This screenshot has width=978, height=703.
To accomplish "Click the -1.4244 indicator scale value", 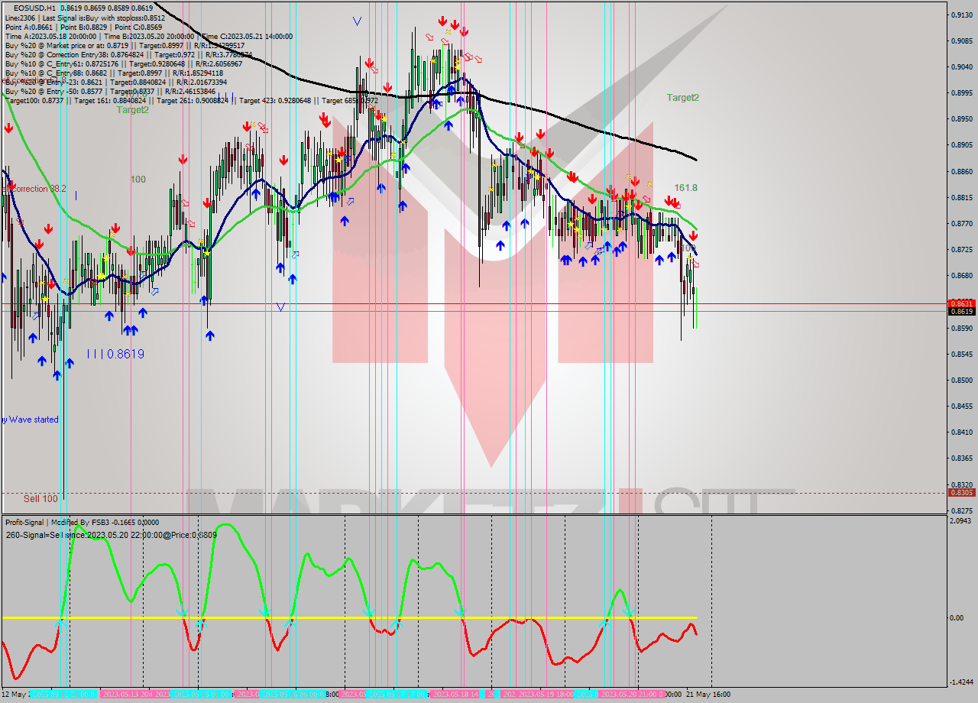I will click(961, 682).
